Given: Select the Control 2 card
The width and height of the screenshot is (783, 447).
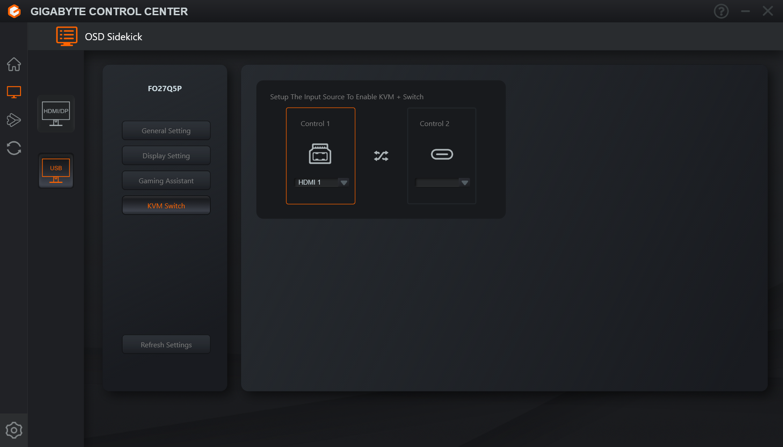Looking at the screenshot, I should click(x=442, y=156).
